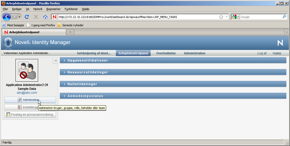Viewport: 290px width, 146px height.
Task: Click the Novell Identity Manager logo icon
Action: pos(8,42)
